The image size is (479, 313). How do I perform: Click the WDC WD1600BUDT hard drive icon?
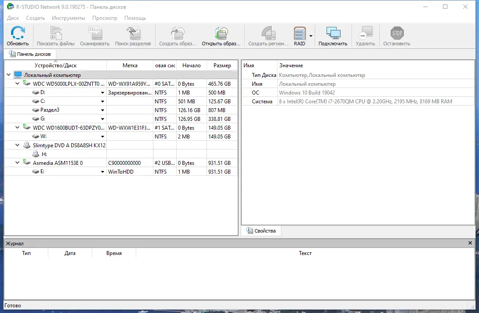[27, 127]
